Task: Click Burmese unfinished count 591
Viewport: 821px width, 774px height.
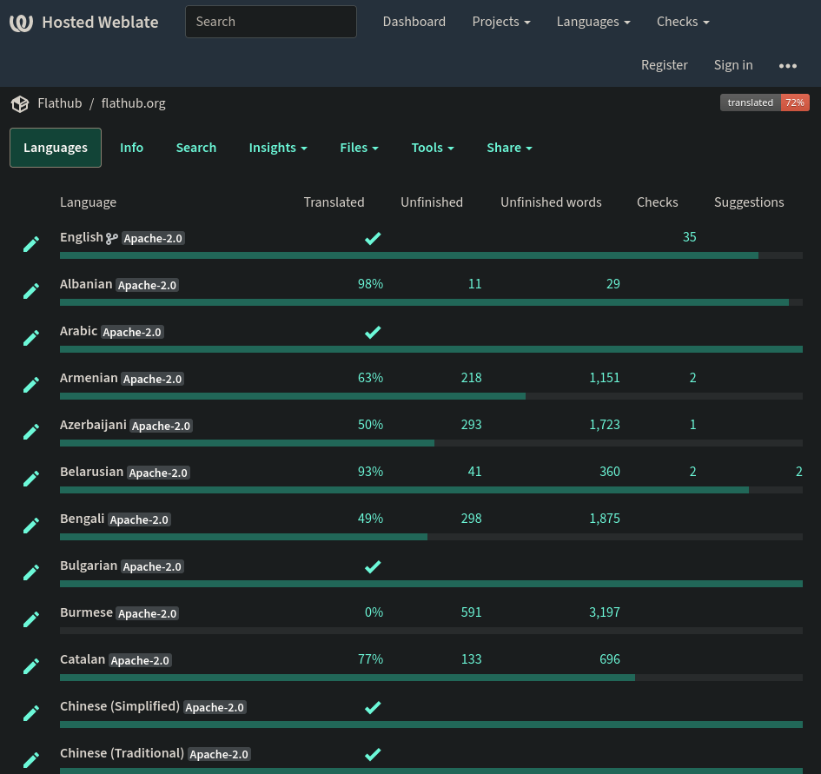Action: point(471,612)
